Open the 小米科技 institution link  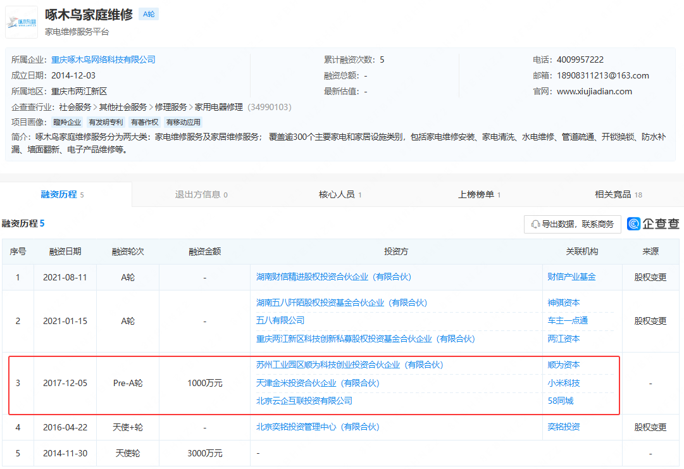(x=564, y=383)
